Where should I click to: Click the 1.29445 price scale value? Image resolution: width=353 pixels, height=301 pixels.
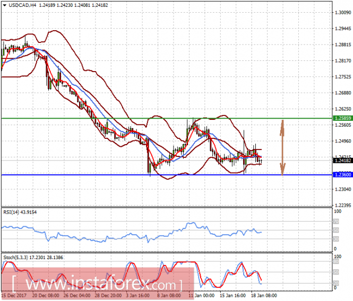(x=343, y=29)
